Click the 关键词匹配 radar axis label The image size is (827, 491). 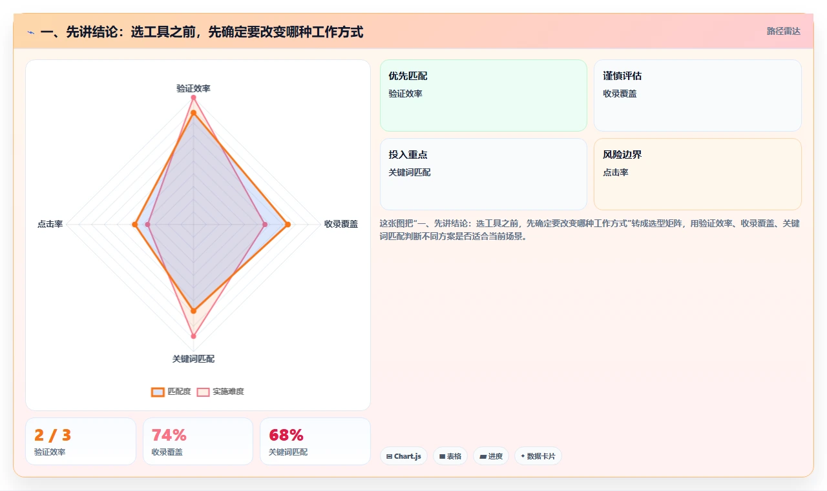point(193,359)
